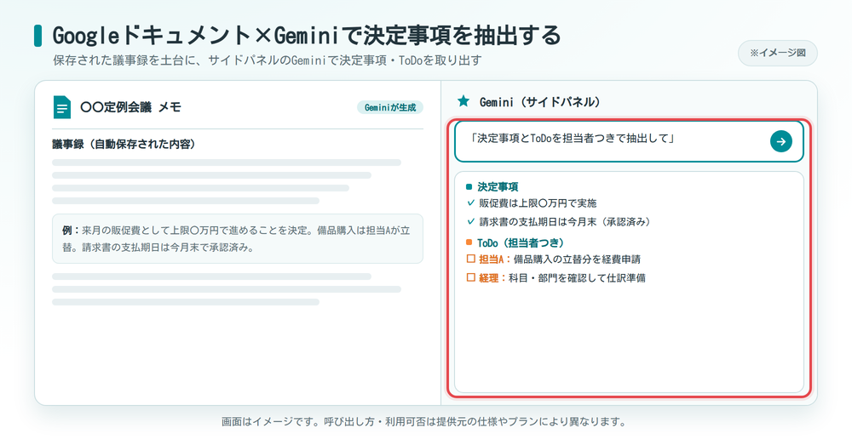852x445 pixels.
Task: Click the Google Docs document icon
Action: click(x=62, y=107)
